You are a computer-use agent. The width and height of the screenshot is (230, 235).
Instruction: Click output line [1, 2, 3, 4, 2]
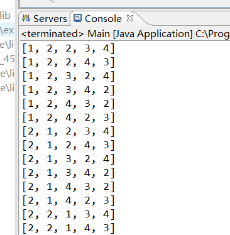[68, 90]
